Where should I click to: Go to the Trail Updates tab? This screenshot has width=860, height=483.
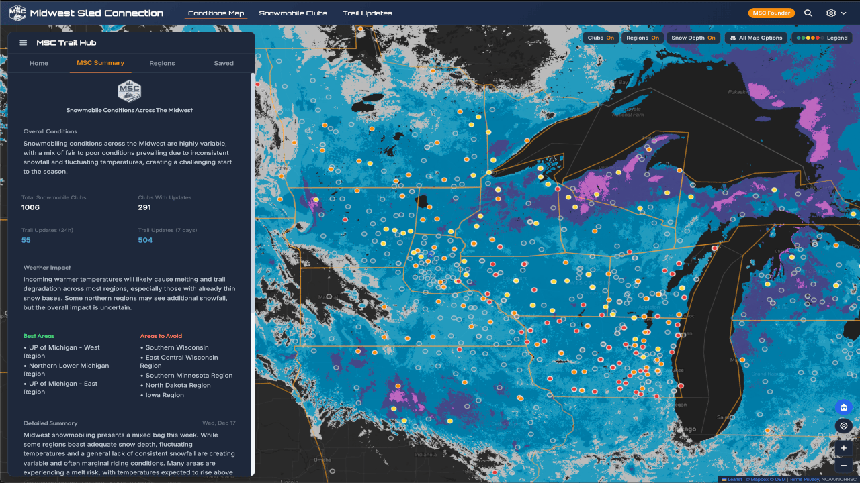coord(368,13)
